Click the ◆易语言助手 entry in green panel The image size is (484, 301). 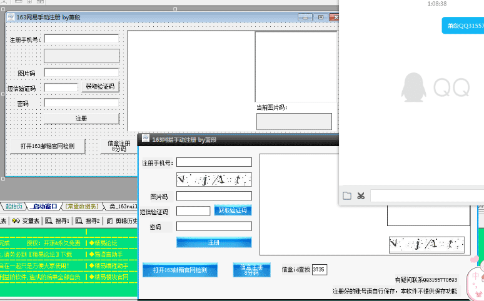click(106, 254)
